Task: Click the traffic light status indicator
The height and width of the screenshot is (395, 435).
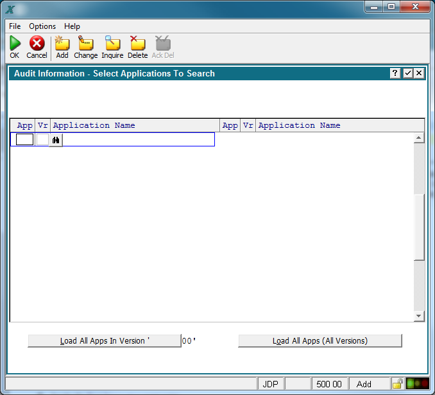Action: pos(418,383)
